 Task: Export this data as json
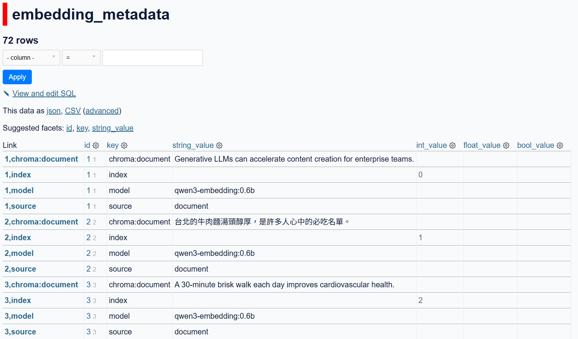click(53, 111)
